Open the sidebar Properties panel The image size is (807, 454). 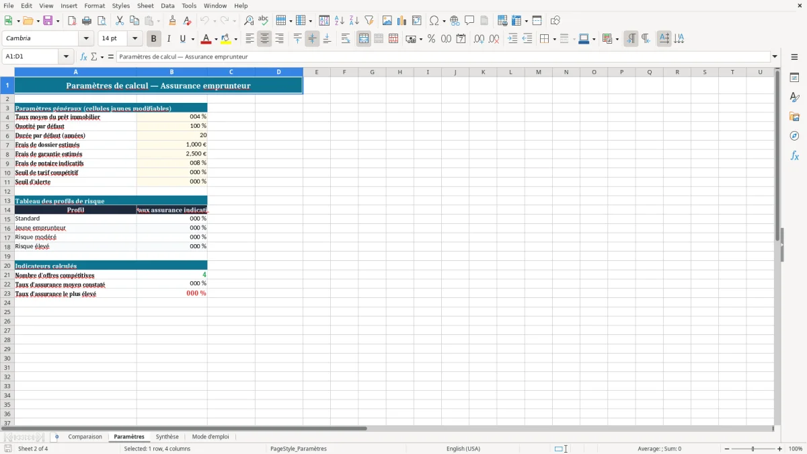pos(794,78)
